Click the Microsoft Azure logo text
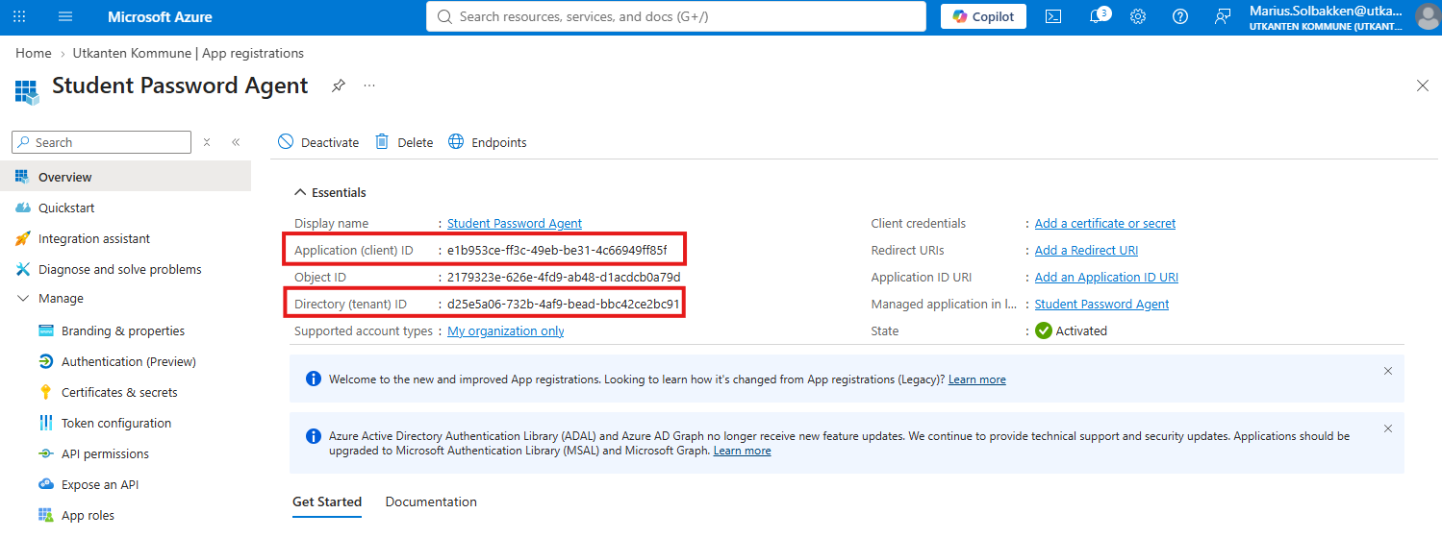This screenshot has height=538, width=1442. 160,16
